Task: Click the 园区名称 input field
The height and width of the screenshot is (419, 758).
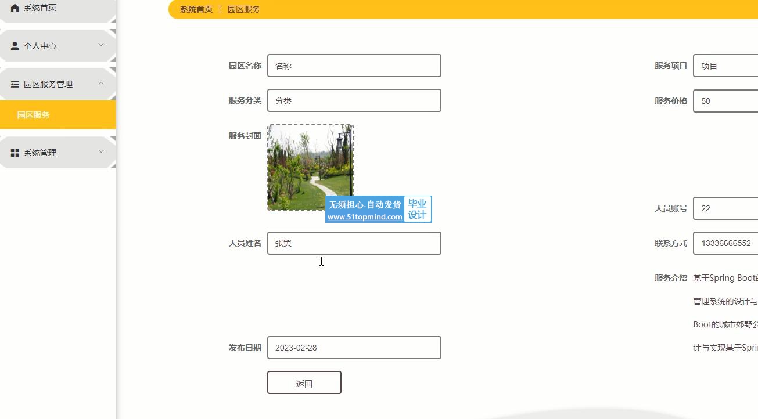Action: tap(354, 66)
